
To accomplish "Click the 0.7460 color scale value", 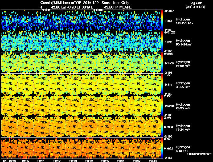I will [x=169, y=63].
